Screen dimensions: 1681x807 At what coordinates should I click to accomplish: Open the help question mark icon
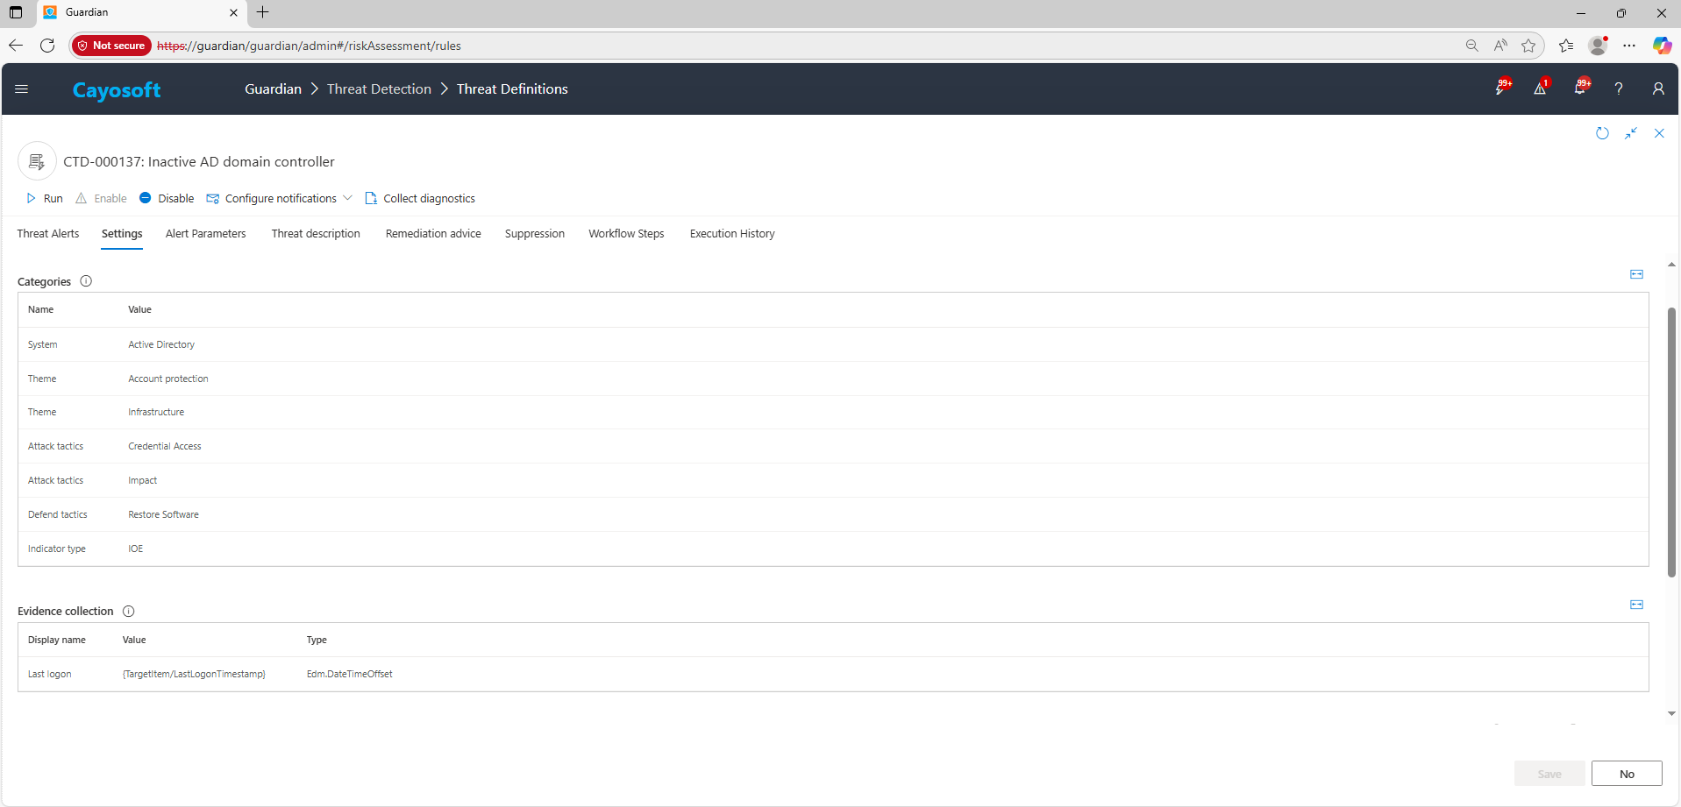(x=1619, y=88)
